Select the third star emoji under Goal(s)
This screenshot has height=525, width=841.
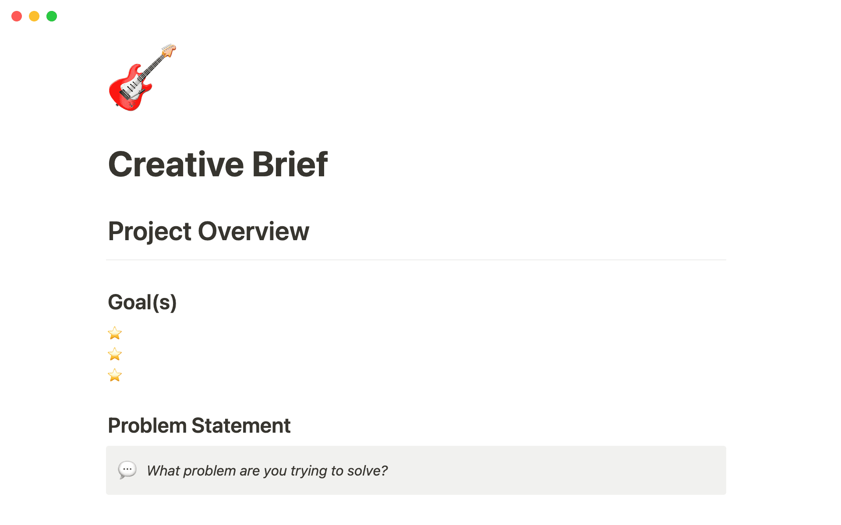115,375
